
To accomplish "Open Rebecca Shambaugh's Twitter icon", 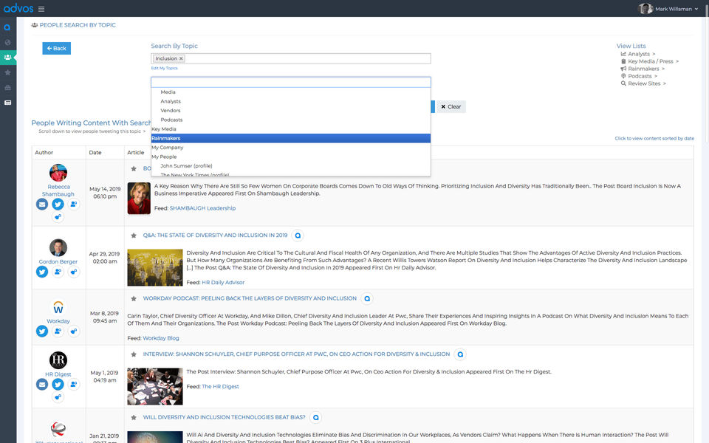I will (58, 205).
